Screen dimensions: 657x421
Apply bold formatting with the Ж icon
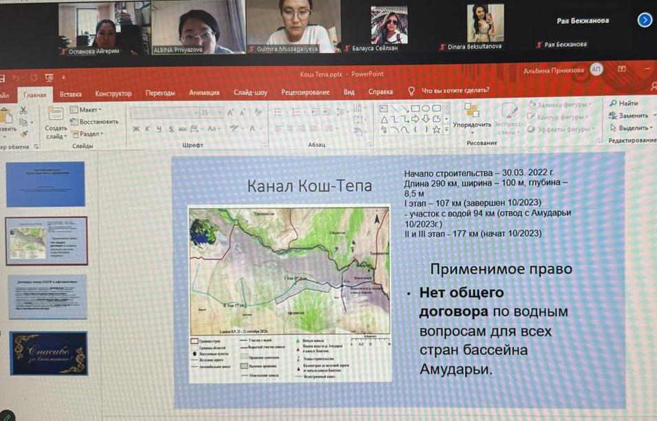(x=136, y=129)
